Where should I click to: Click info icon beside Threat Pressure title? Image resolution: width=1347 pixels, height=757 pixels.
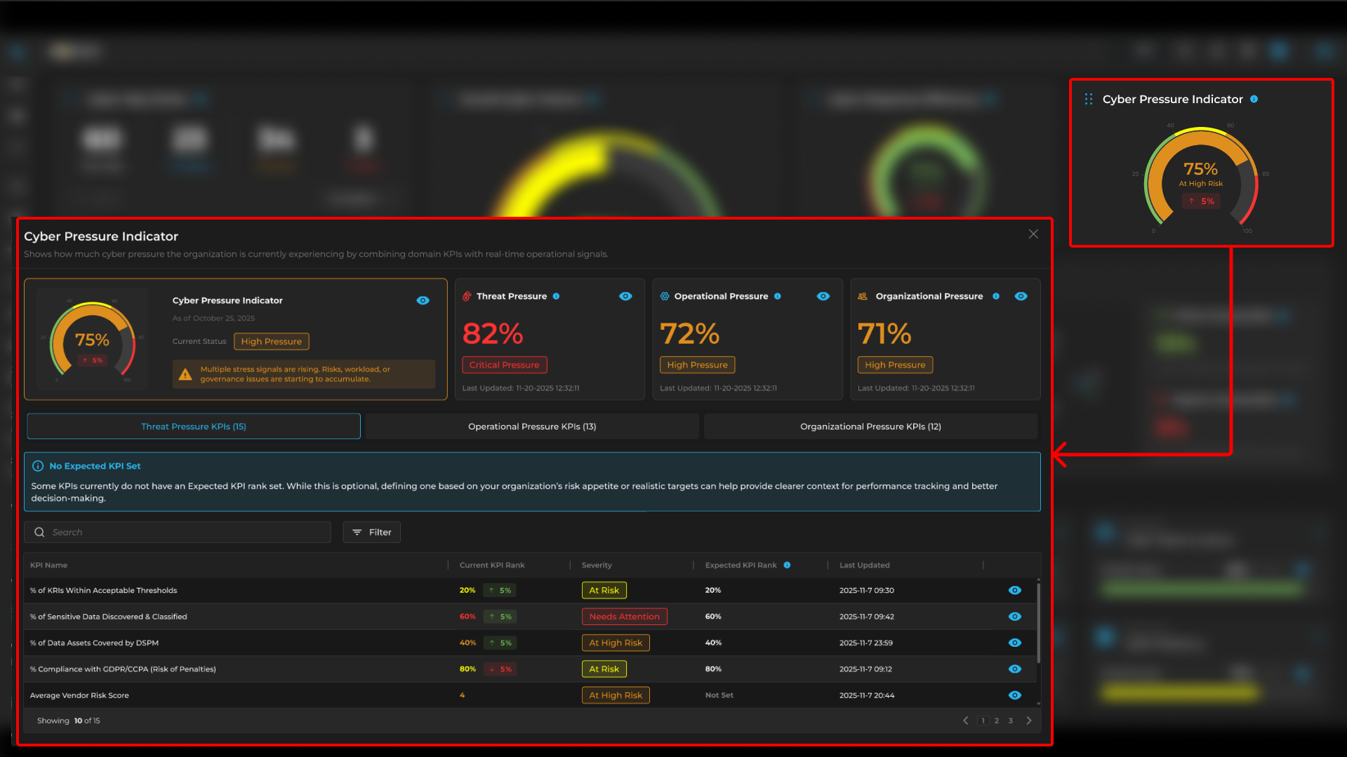coord(556,296)
